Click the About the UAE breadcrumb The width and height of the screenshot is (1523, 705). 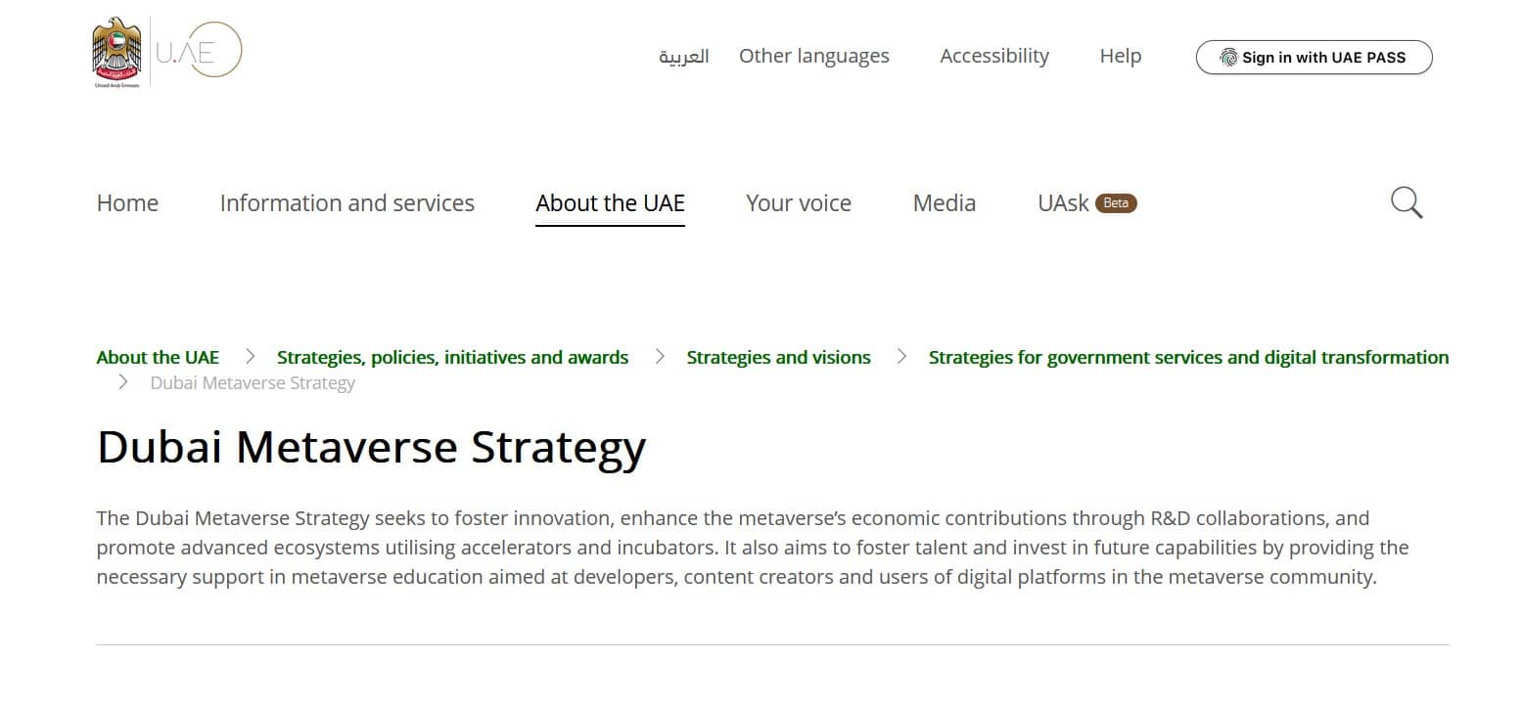(x=158, y=358)
